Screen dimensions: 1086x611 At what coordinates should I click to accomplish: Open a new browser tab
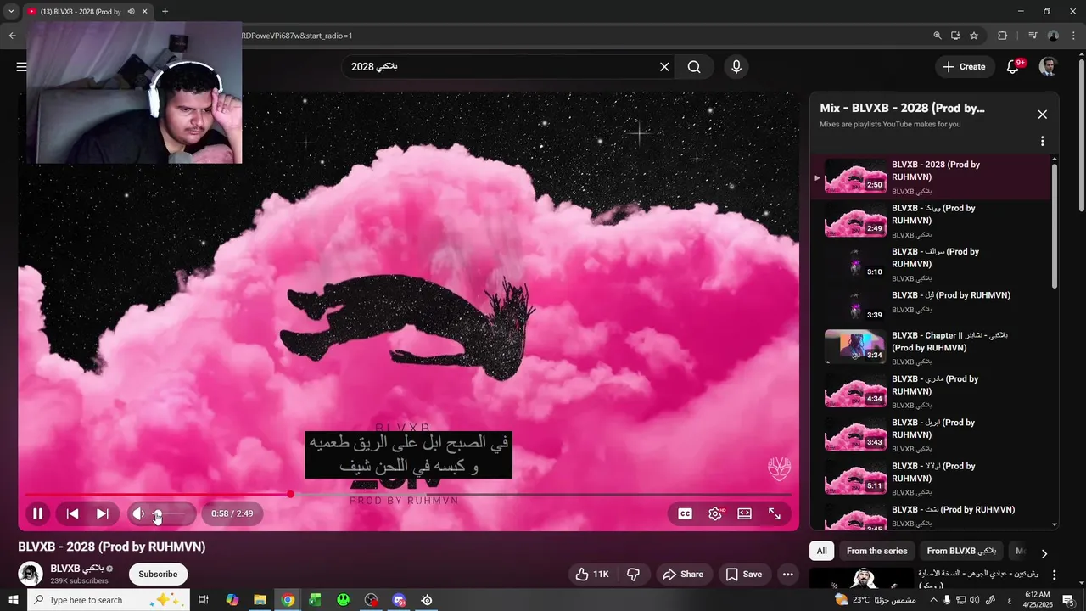pyautogui.click(x=165, y=12)
